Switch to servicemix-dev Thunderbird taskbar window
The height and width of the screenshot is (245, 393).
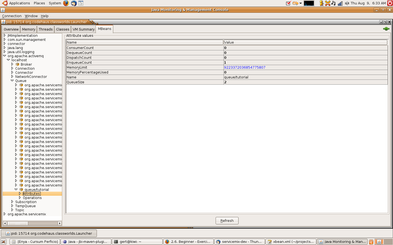pyautogui.click(x=240, y=242)
